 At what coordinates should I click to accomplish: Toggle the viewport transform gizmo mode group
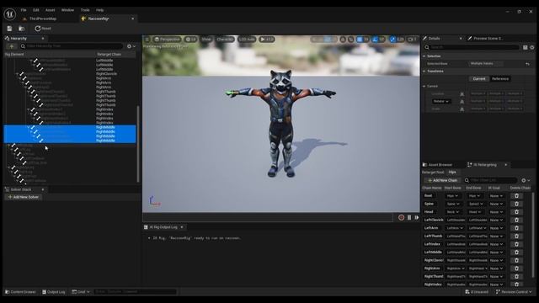coord(323,40)
